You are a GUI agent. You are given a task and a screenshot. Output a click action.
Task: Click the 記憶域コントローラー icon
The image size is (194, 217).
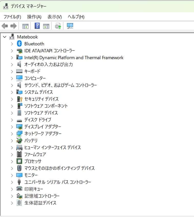19,196
